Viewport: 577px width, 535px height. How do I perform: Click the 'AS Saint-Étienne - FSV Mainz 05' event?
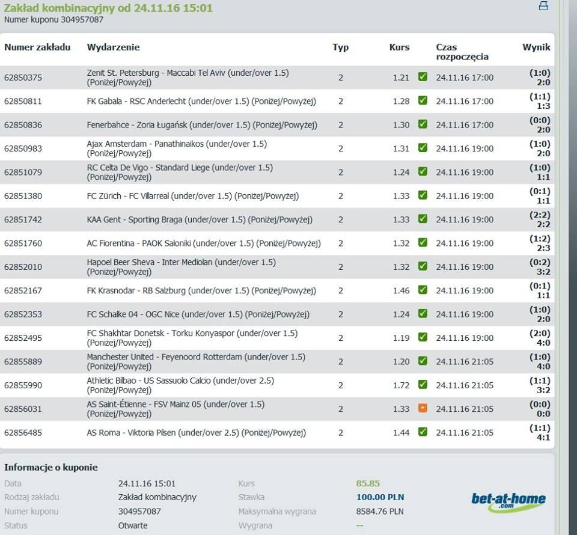(176, 409)
